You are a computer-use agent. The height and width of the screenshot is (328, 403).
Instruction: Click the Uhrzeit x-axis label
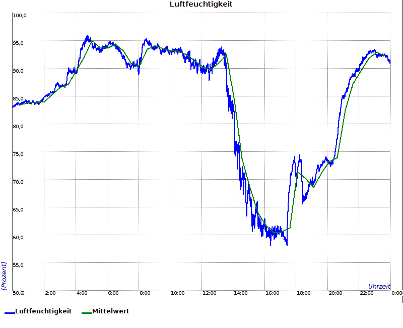tap(379, 286)
